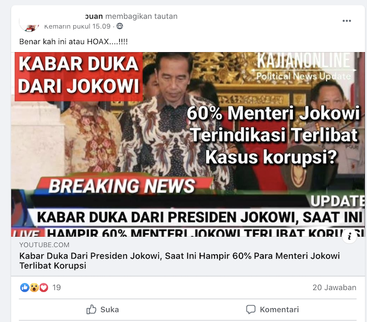Click the BREAKING NEWS banner in thumbnail
This screenshot has width=367, height=322.
[122, 186]
